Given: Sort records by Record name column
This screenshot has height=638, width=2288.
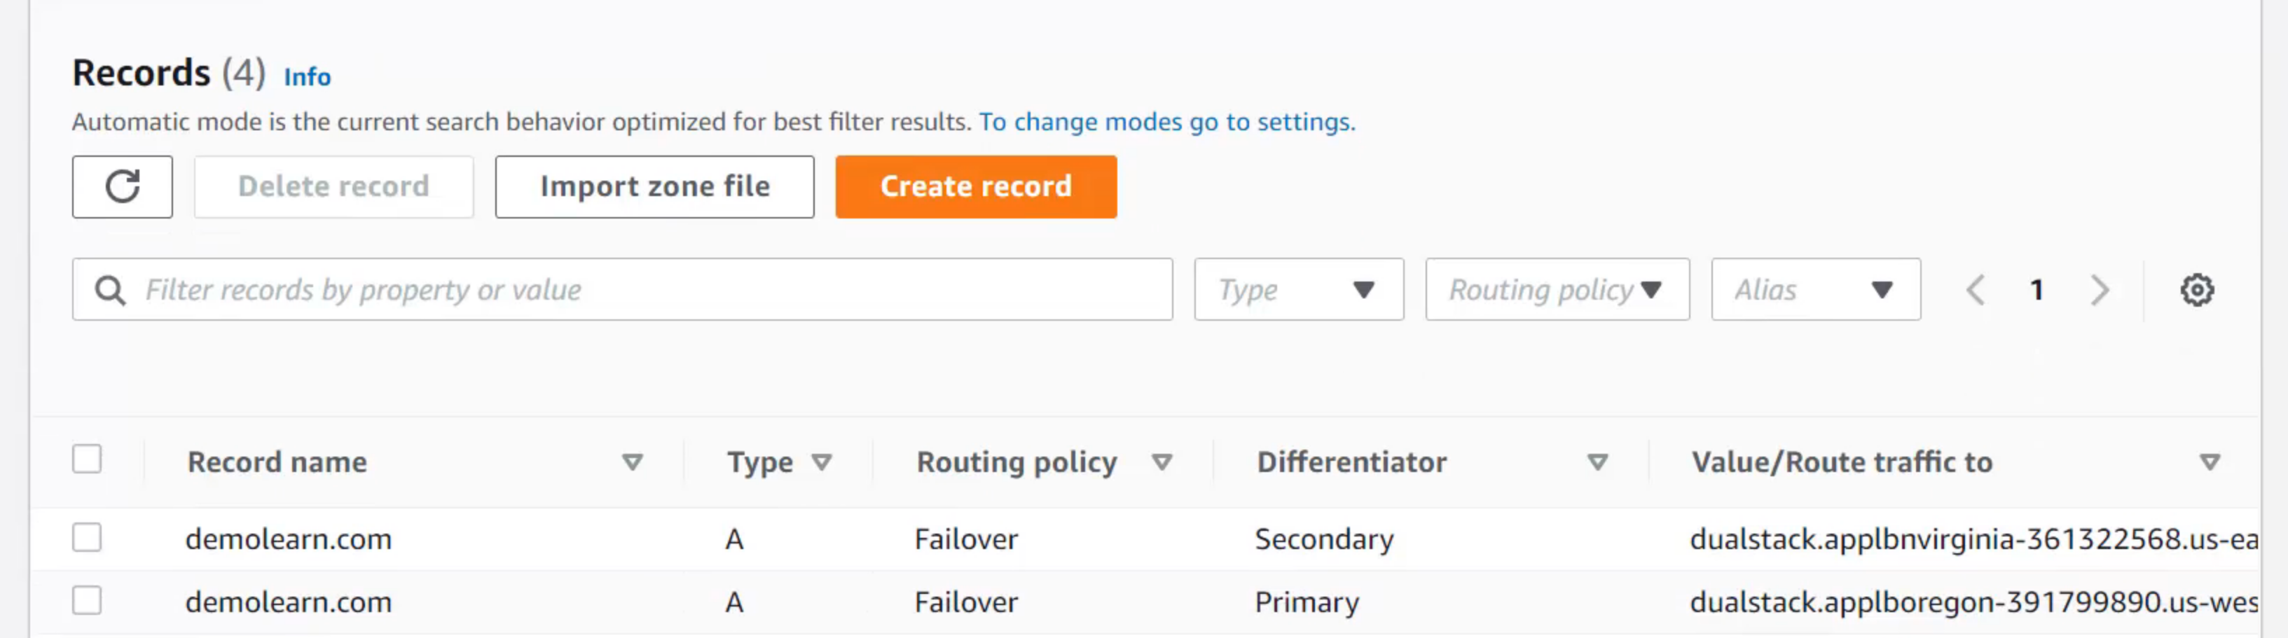Looking at the screenshot, I should 633,462.
